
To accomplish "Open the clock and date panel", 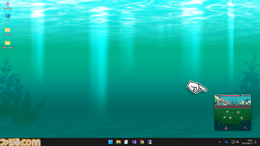I will 247,142.
